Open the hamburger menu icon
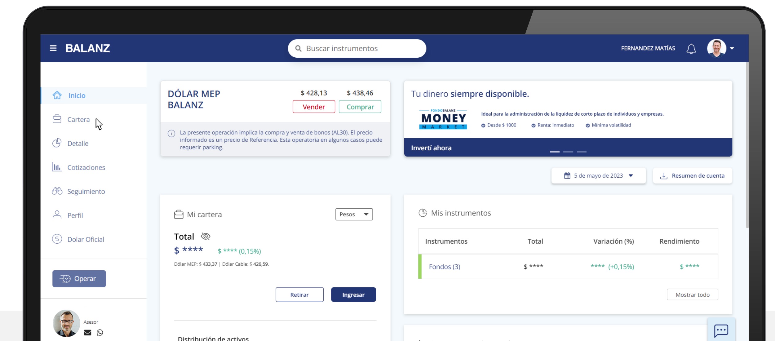Image resolution: width=775 pixels, height=341 pixels. click(x=53, y=48)
